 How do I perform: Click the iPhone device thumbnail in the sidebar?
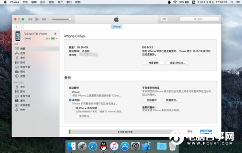click(x=18, y=36)
